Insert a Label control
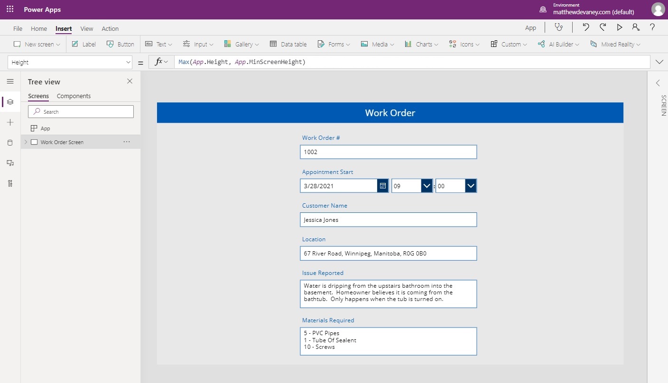This screenshot has width=668, height=383. [83, 44]
